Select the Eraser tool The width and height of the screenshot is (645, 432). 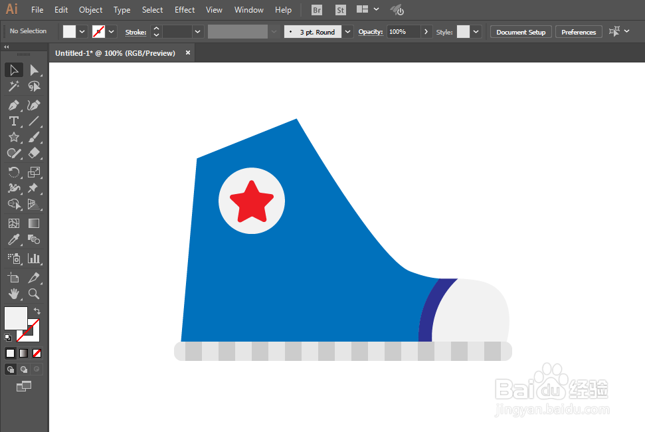coord(34,154)
